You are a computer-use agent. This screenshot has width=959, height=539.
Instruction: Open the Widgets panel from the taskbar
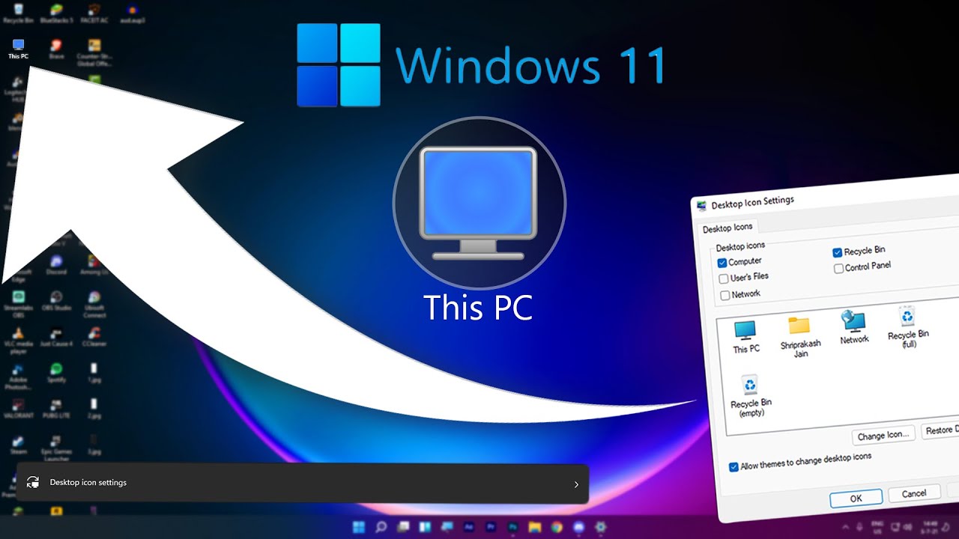coord(425,527)
